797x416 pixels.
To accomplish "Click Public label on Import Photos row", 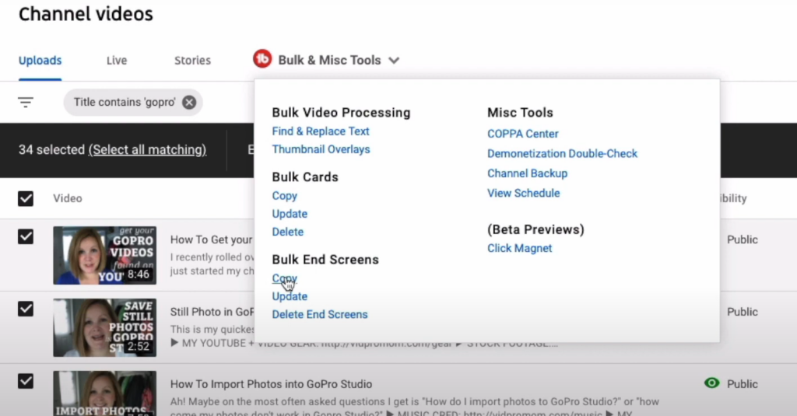I will click(742, 384).
